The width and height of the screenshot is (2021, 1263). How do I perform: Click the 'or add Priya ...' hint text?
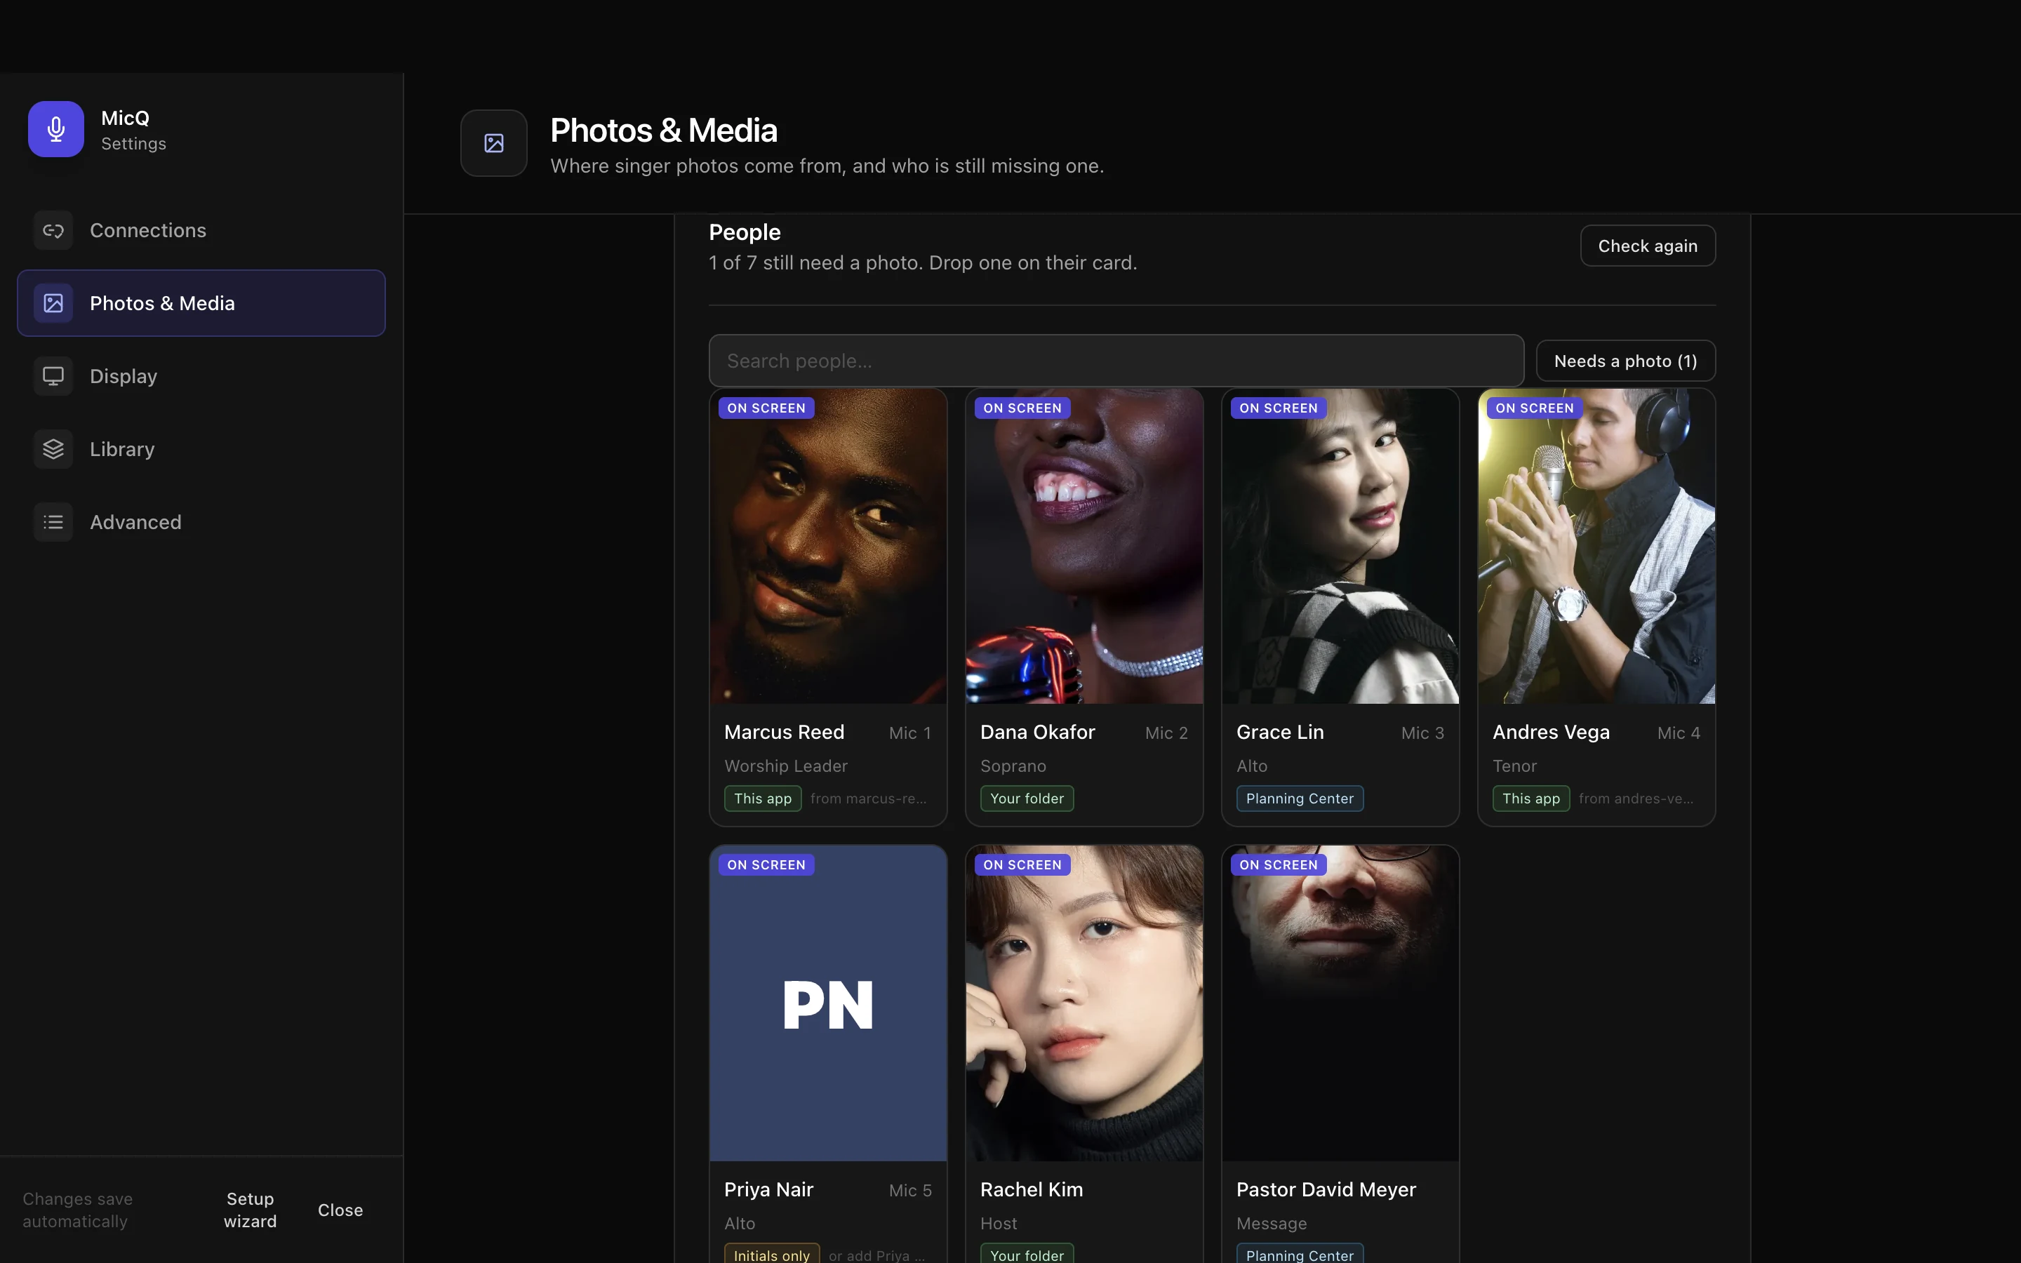coord(877,1255)
